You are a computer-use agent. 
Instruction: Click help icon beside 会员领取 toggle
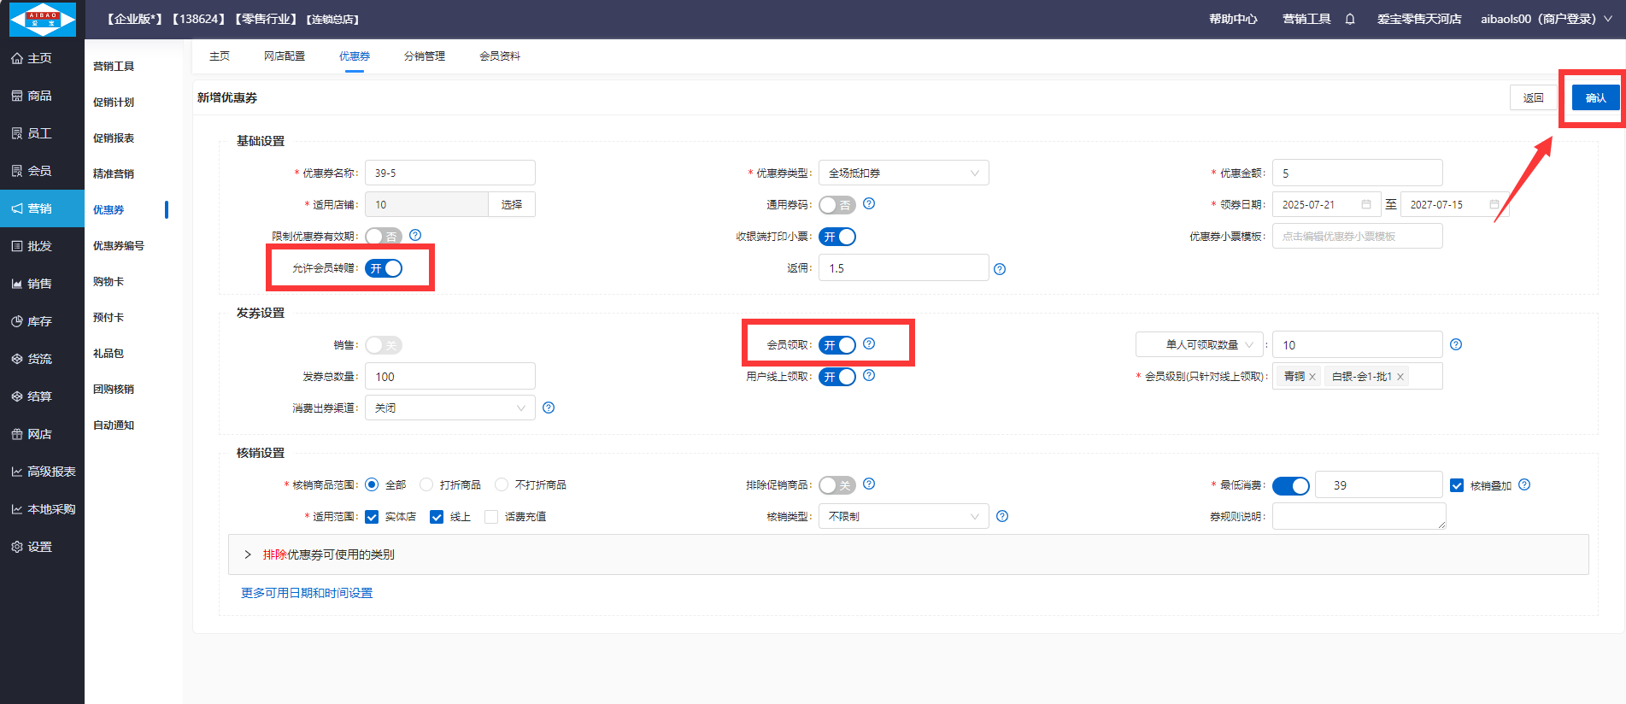coord(869,343)
